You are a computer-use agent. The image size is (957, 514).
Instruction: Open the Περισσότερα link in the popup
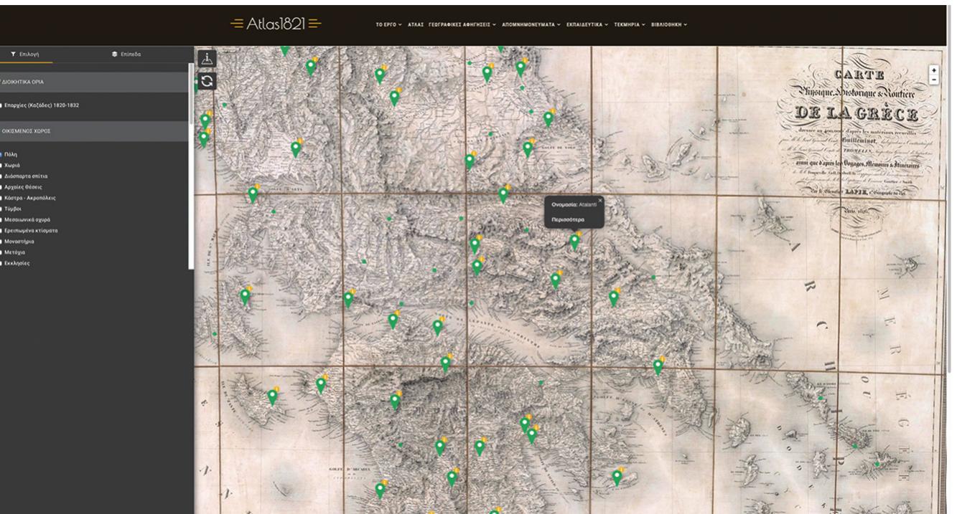point(567,219)
